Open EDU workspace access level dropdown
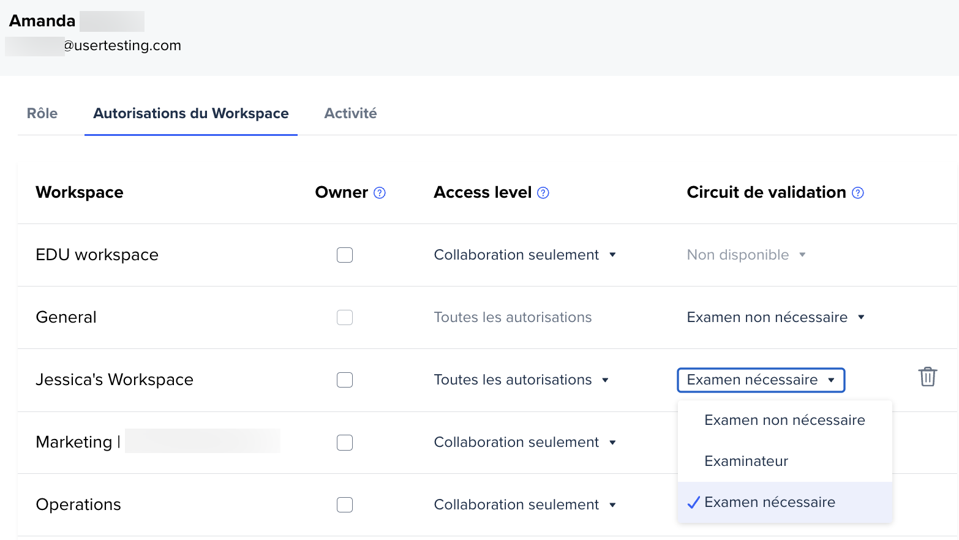This screenshot has height=540, width=959. [525, 255]
